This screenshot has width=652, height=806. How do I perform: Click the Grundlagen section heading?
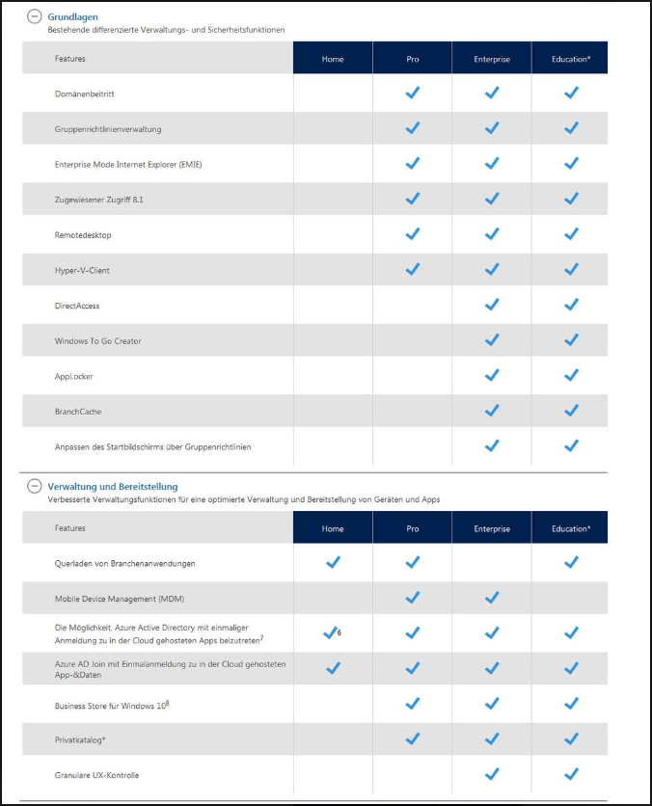73,16
